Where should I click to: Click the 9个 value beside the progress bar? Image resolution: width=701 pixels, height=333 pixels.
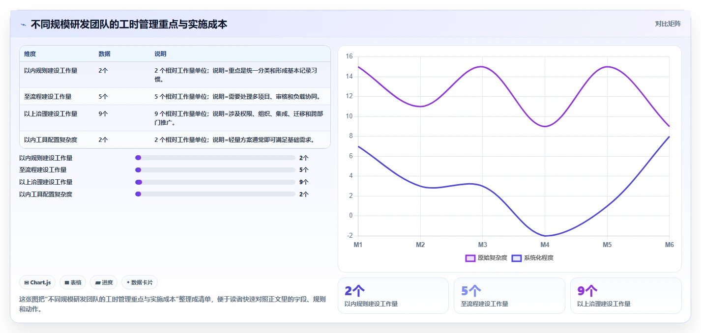pos(304,182)
